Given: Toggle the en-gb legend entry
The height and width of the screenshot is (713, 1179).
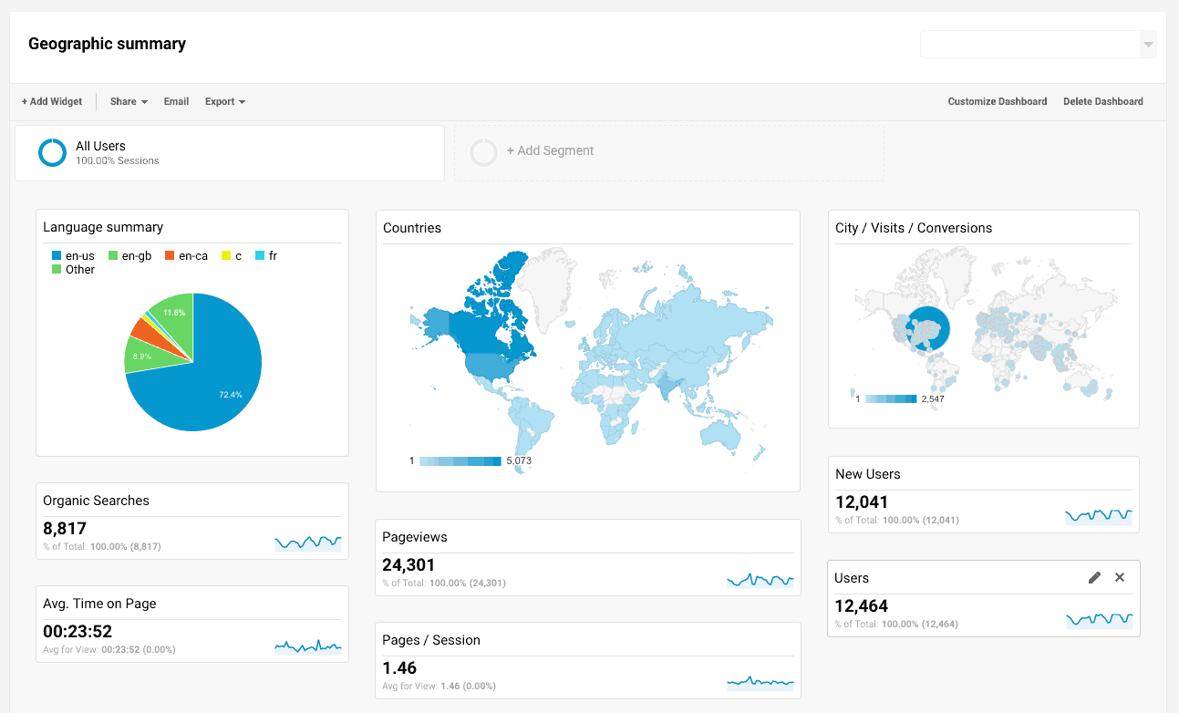Looking at the screenshot, I should 130,256.
